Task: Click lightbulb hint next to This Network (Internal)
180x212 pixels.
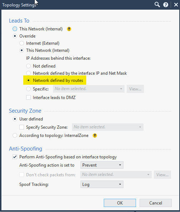Action: click(69, 29)
